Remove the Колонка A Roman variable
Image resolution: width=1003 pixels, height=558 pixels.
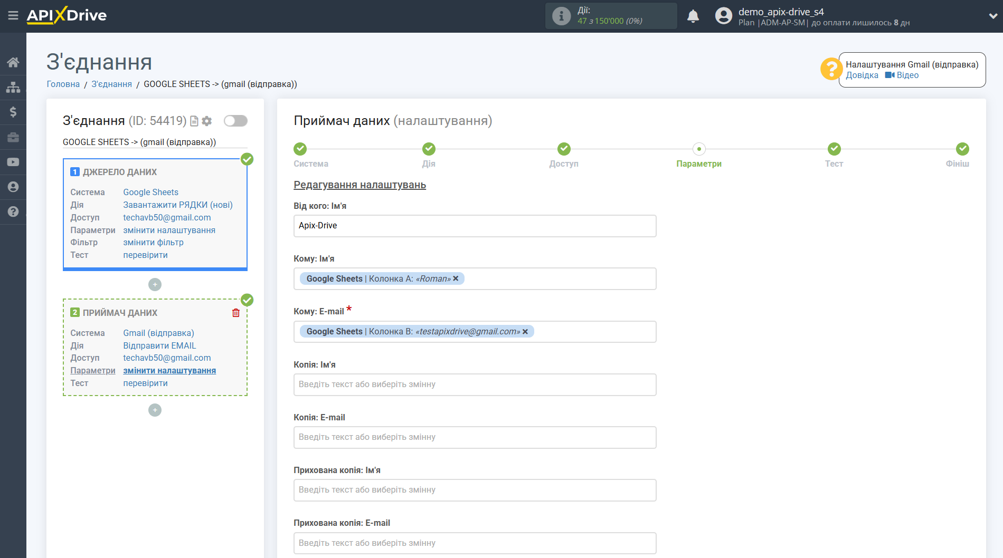(x=456, y=278)
